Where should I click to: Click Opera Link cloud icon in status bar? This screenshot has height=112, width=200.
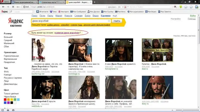click(x=8, y=110)
